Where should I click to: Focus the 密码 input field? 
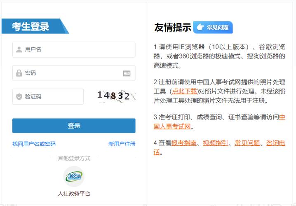click(x=74, y=73)
